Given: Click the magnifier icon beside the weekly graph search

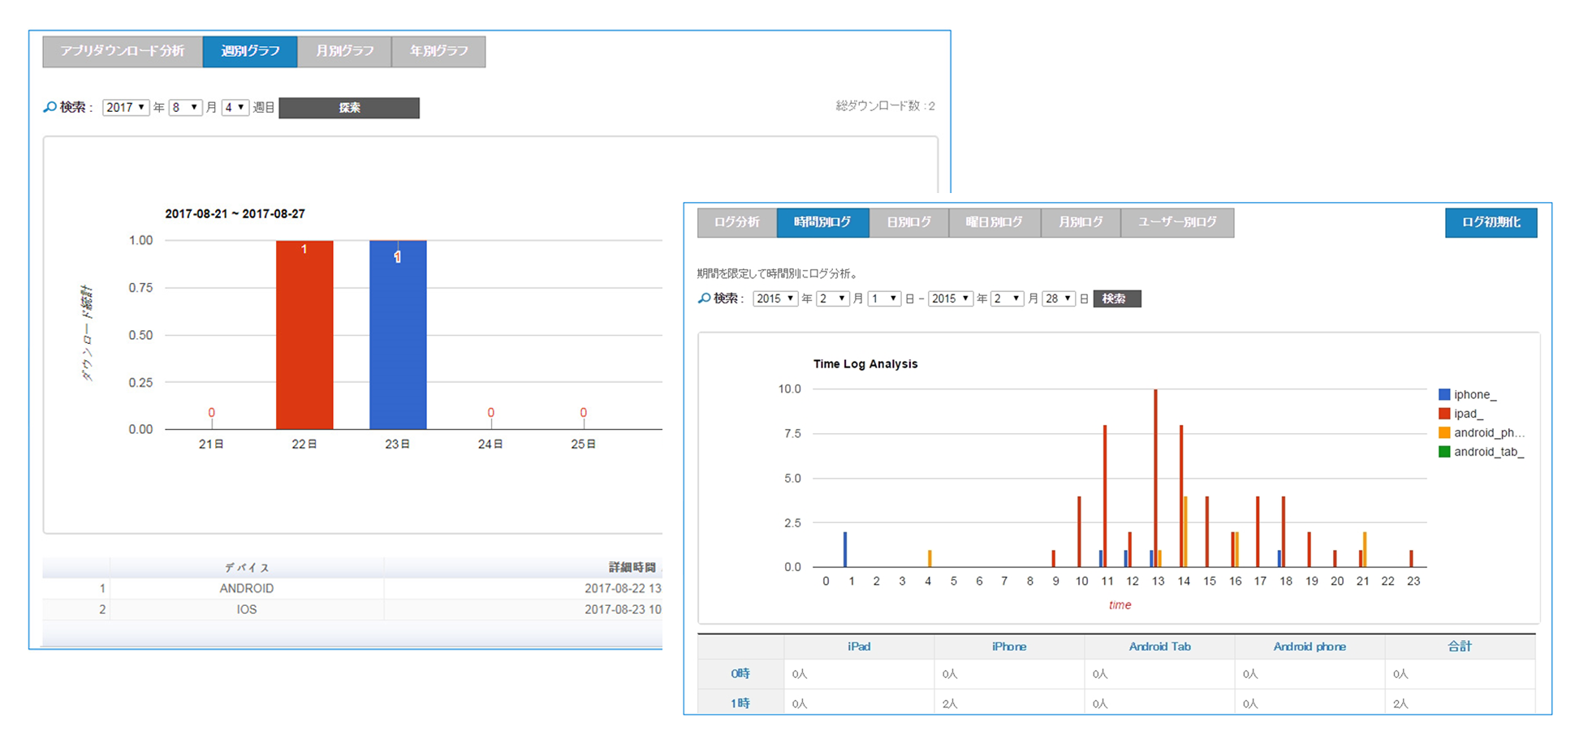Looking at the screenshot, I should point(50,107).
